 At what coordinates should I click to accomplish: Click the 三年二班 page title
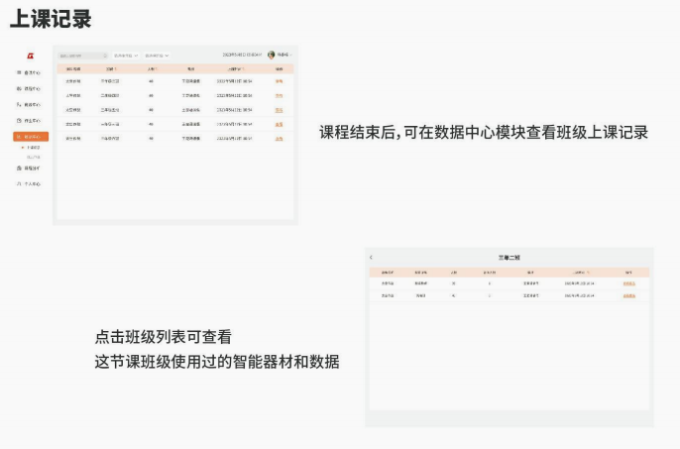(510, 258)
